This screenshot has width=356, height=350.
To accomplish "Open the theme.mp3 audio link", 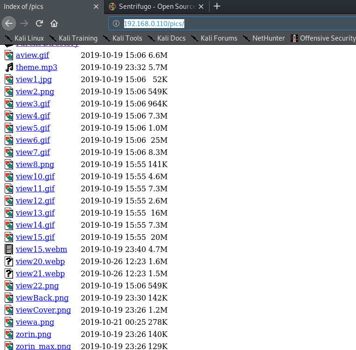I will tap(36, 67).
